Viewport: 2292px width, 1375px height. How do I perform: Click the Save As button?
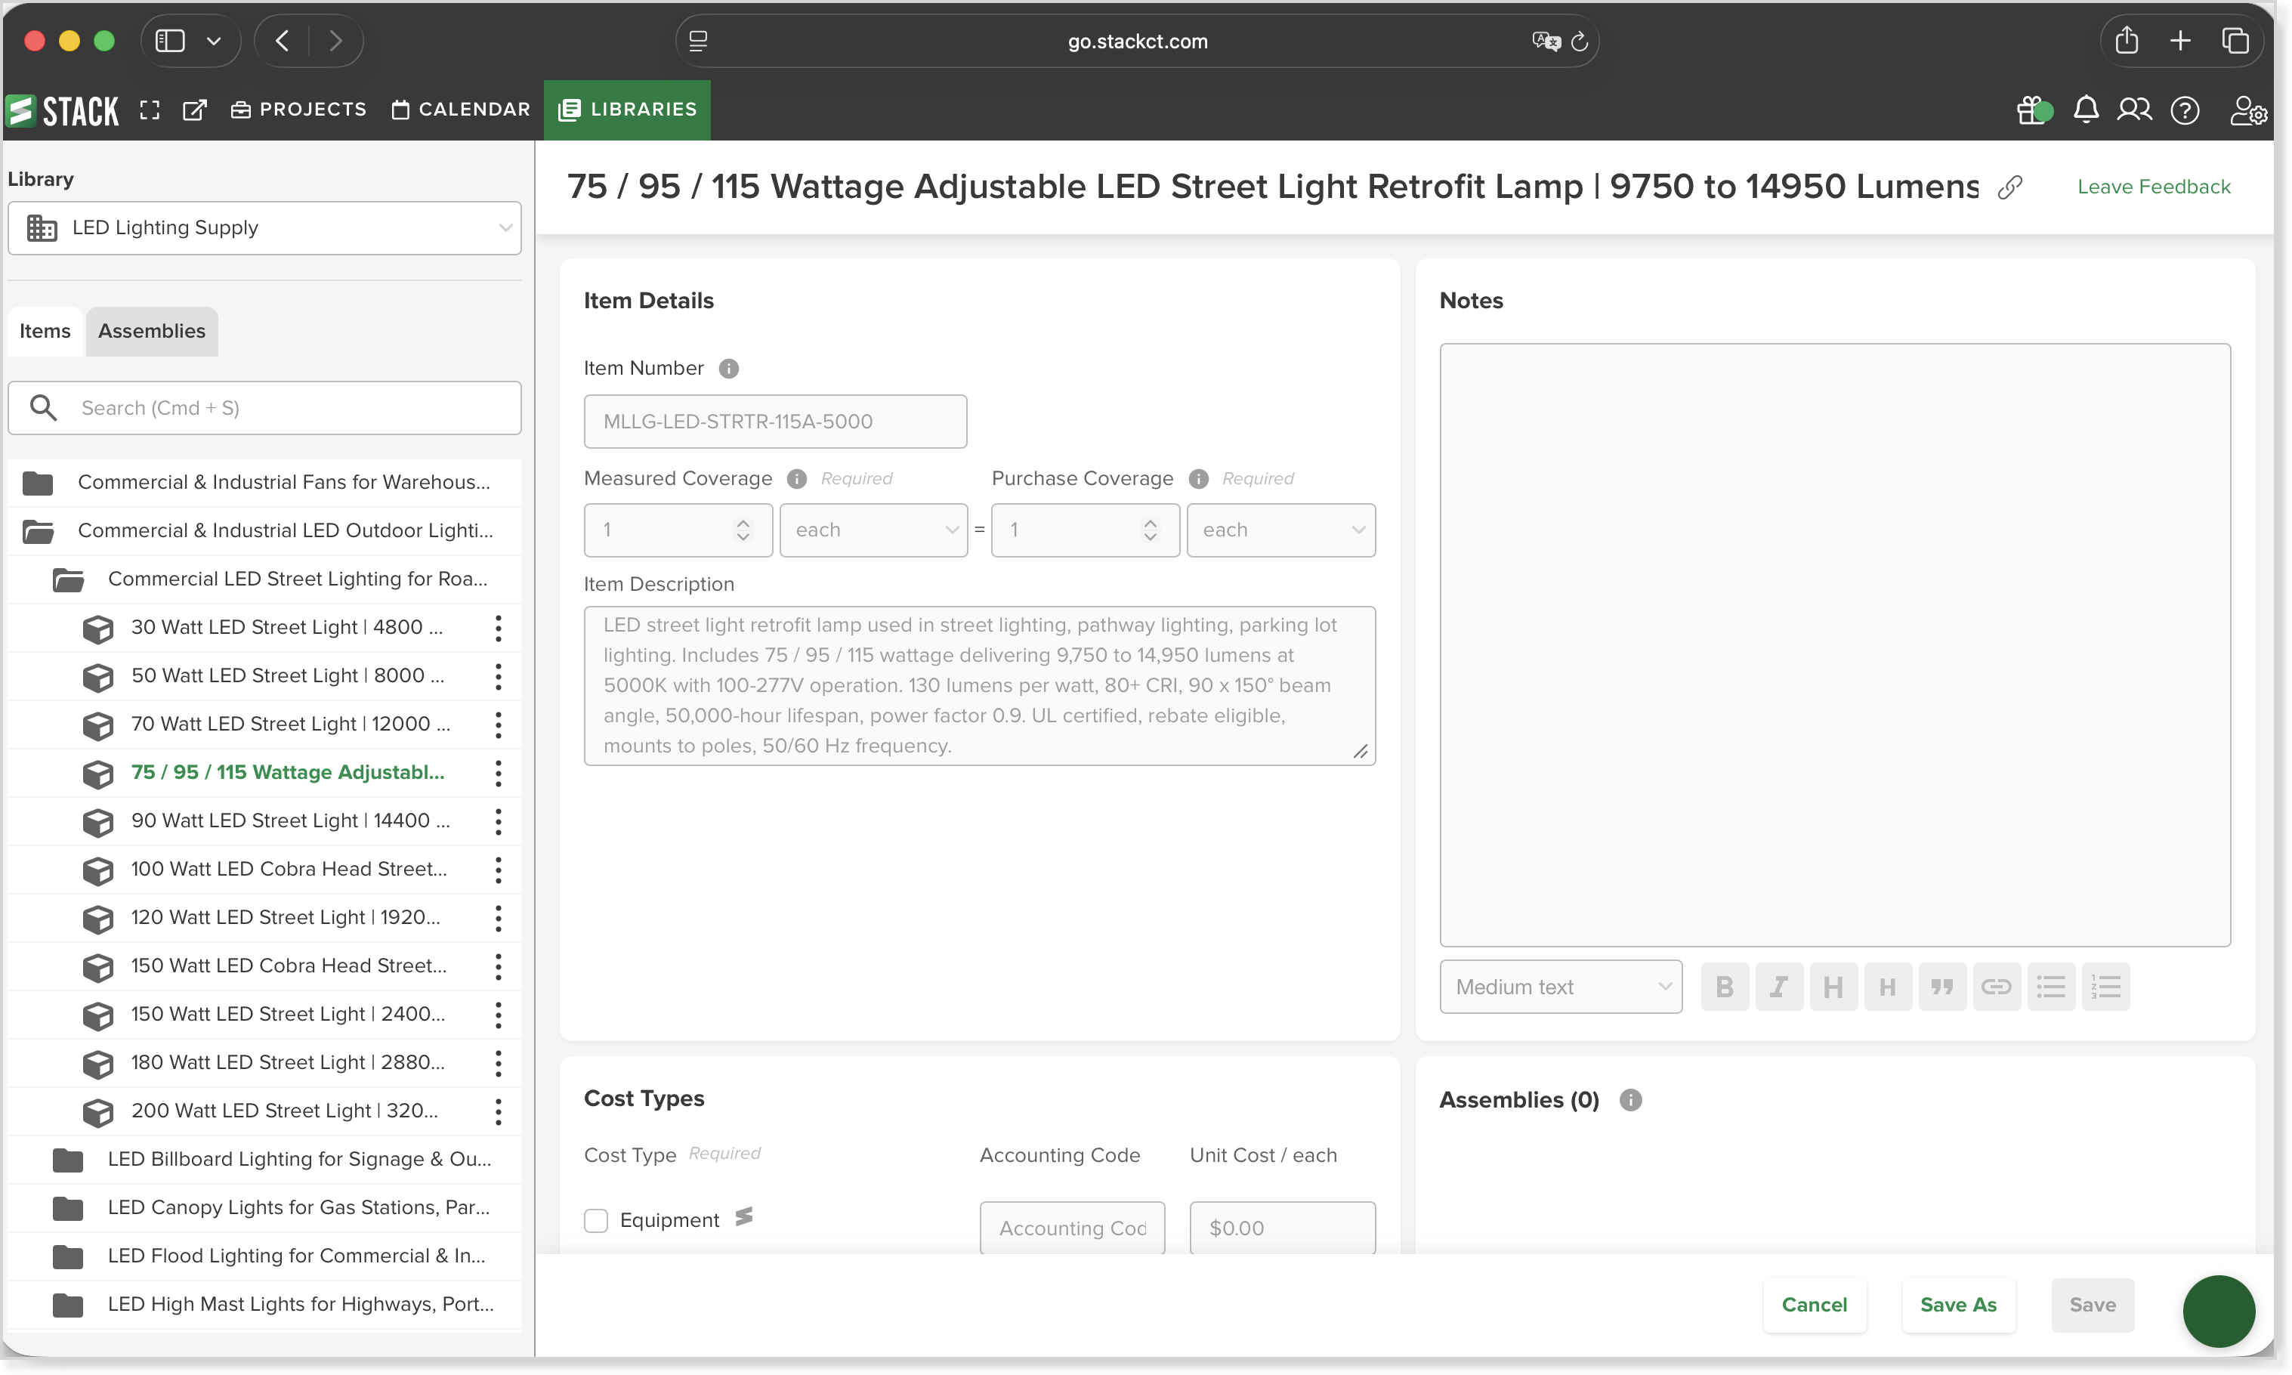click(1959, 1305)
